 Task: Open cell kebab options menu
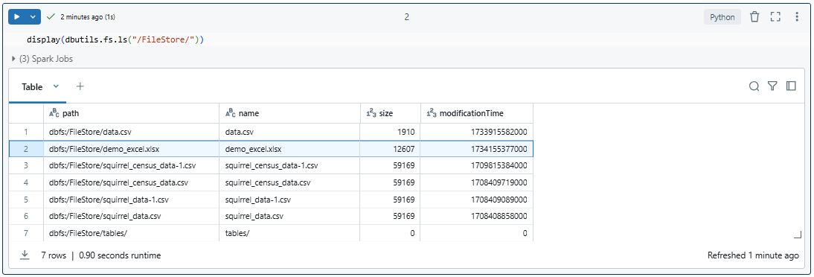pyautogui.click(x=797, y=17)
